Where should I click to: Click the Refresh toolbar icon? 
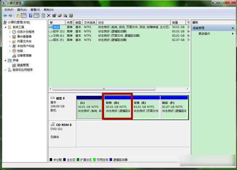tap(43, 15)
